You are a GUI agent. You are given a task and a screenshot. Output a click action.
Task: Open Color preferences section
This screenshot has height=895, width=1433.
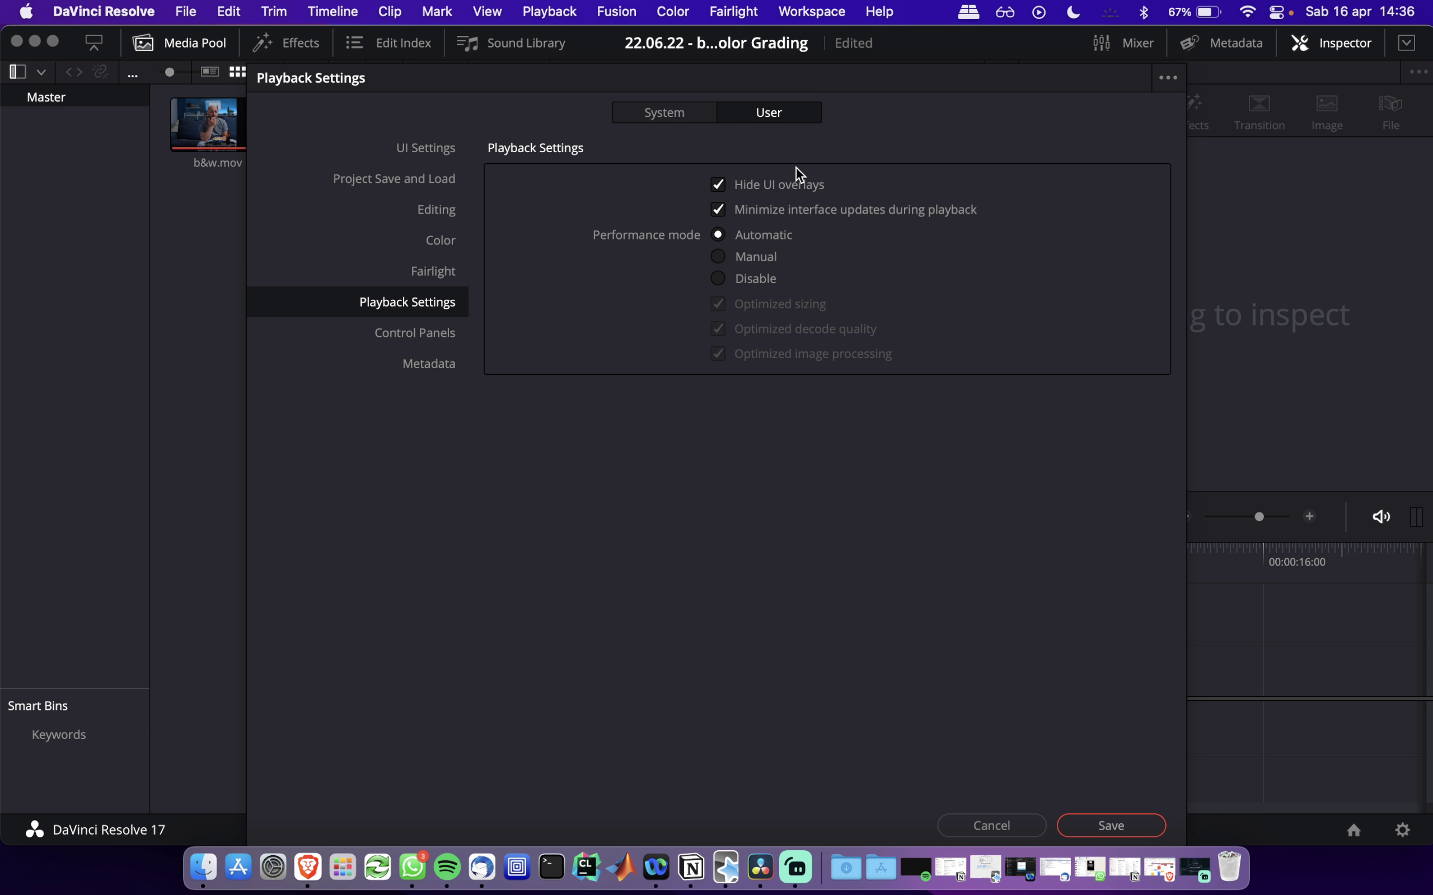click(441, 241)
